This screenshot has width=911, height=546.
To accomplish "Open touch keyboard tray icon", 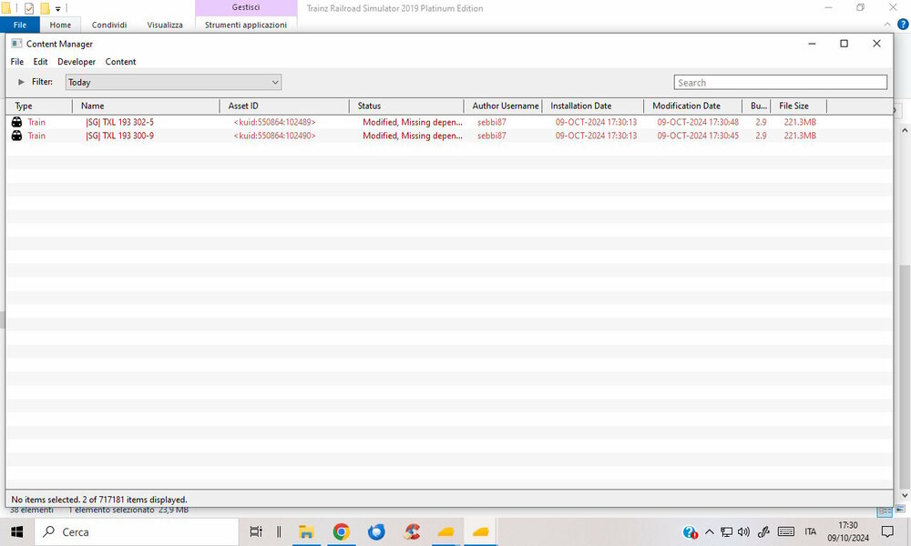I will (x=786, y=531).
